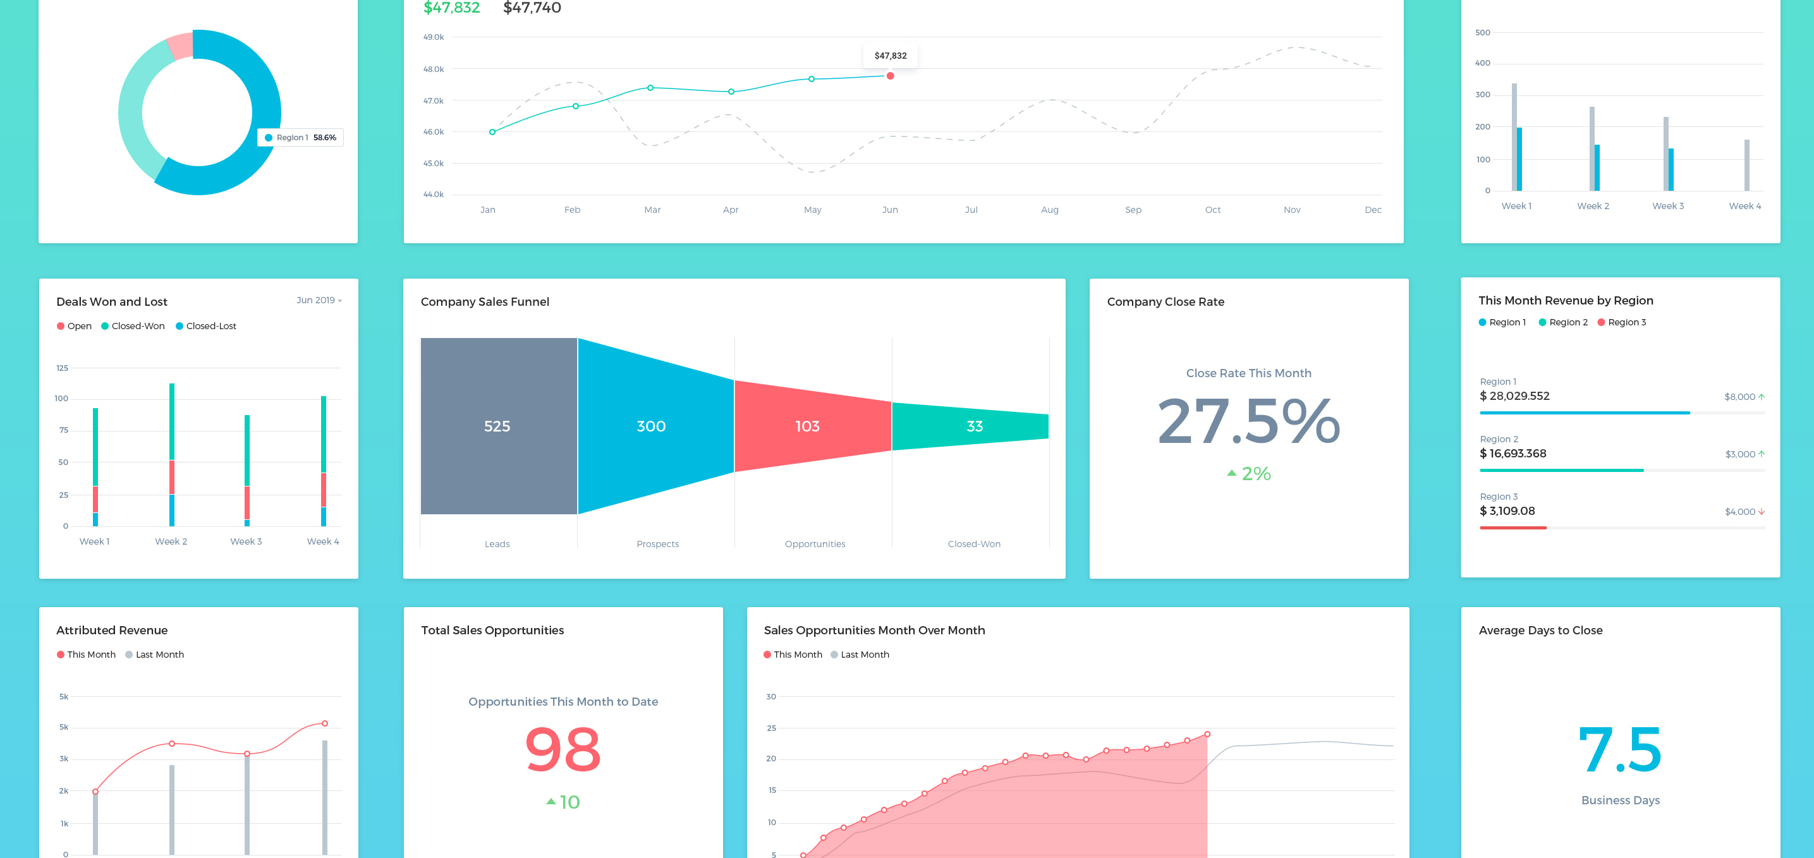Click the up 10 opportunities indicator button
Viewport: 1814px width, 858px height.
tap(563, 802)
